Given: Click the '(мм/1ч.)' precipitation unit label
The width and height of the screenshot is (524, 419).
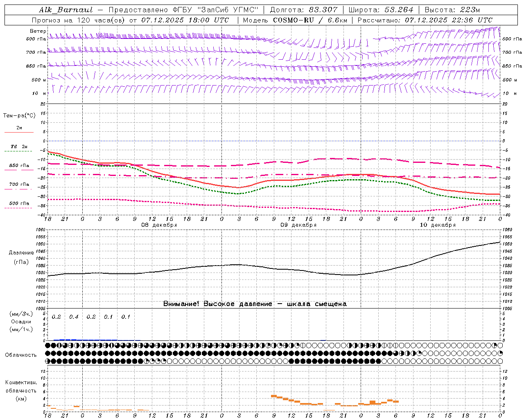Looking at the screenshot, I should [21, 329].
